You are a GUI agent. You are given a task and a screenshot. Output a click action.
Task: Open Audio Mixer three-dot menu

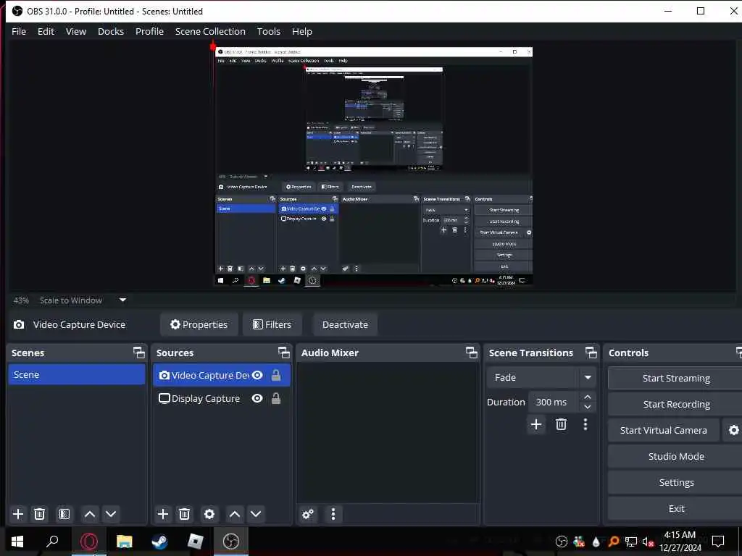click(x=333, y=514)
